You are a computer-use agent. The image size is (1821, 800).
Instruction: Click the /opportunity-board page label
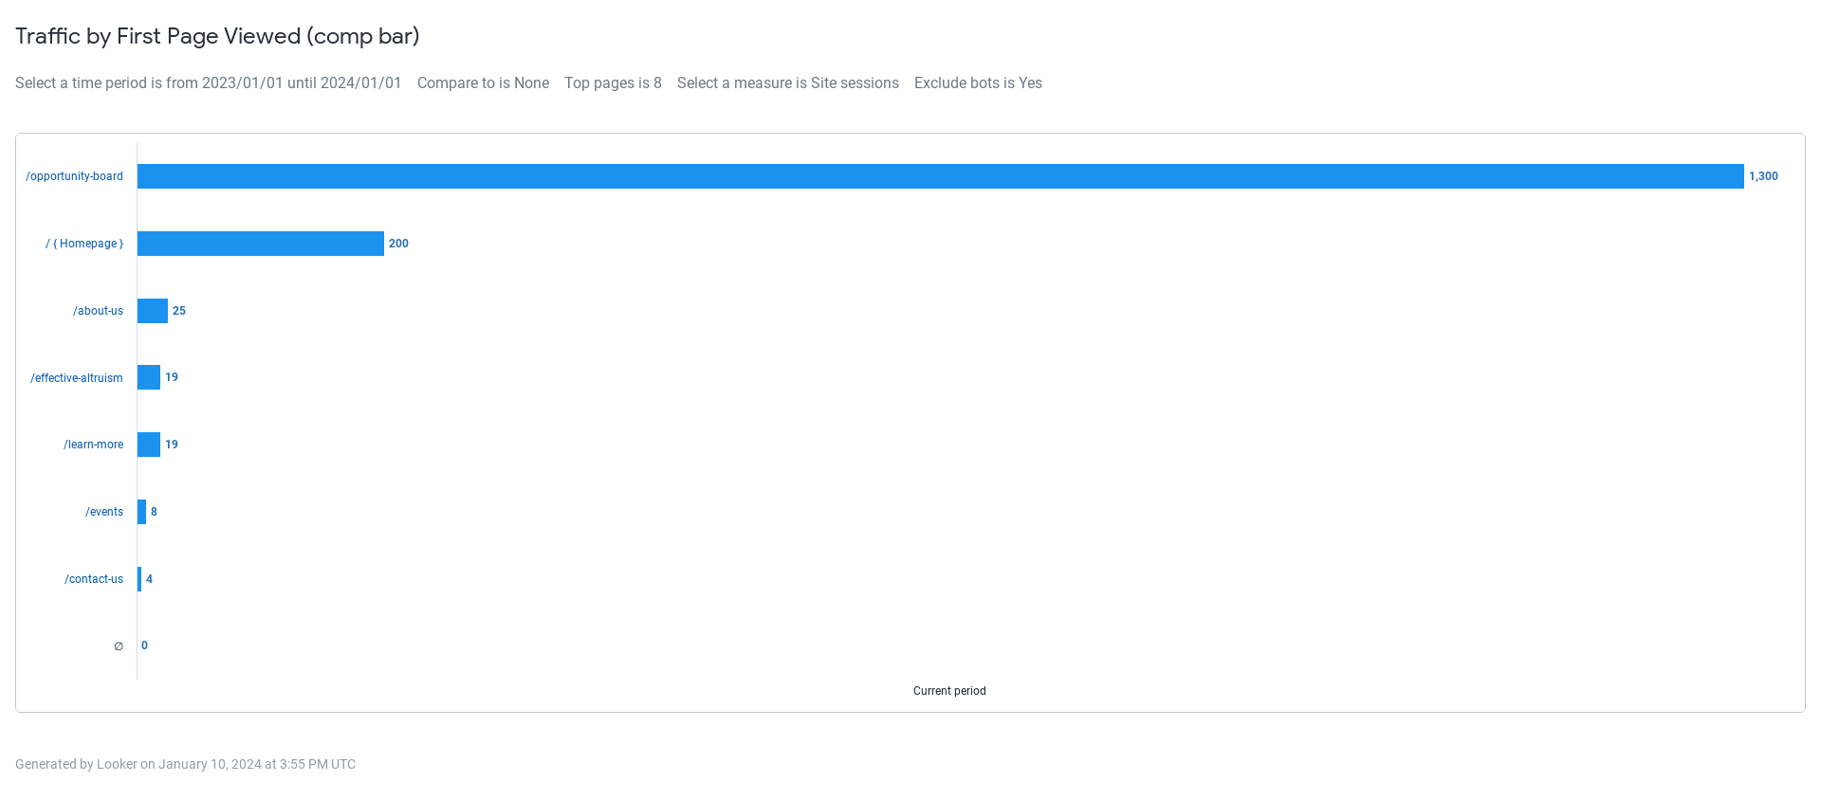coord(74,176)
